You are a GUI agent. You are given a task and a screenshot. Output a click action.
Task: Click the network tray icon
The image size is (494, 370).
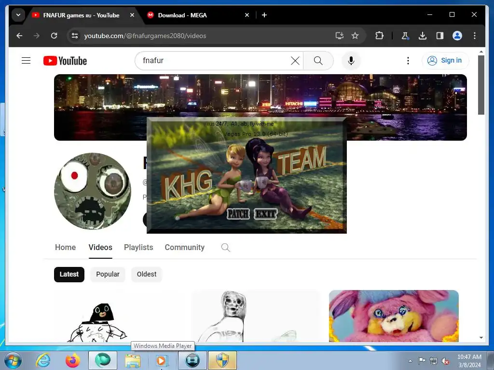[434, 361]
